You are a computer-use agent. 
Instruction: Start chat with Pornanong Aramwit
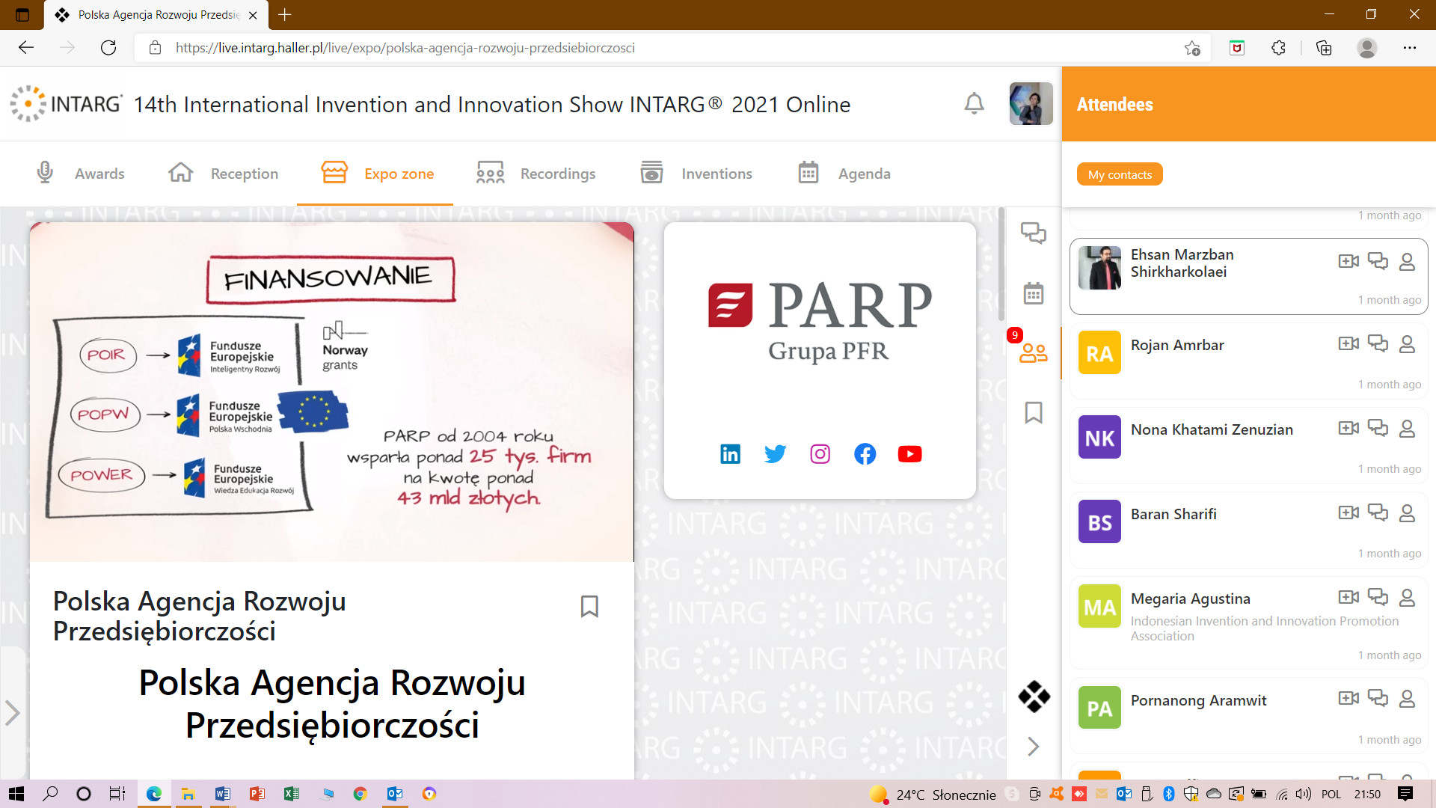(1378, 698)
